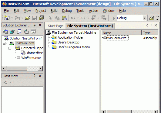Open the Navigate Backward dropdown arrow
Viewport: 161px width, 113px height.
point(99,18)
